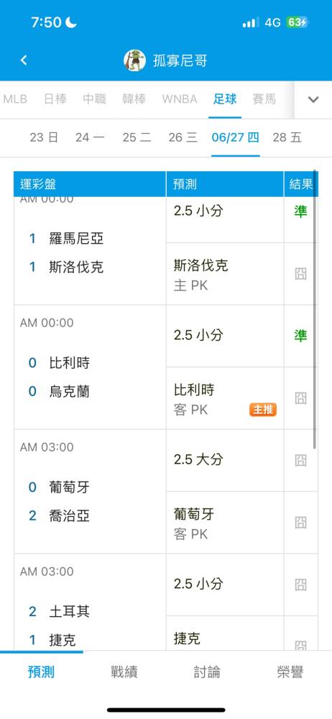The image size is (332, 719).
Task: Open the 戰績 bottom tab
Action: 124,672
